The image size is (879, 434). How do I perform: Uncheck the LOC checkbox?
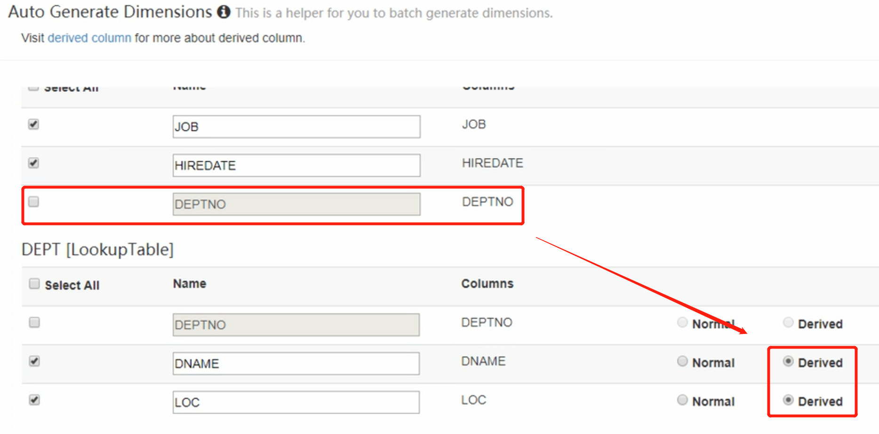coord(34,400)
